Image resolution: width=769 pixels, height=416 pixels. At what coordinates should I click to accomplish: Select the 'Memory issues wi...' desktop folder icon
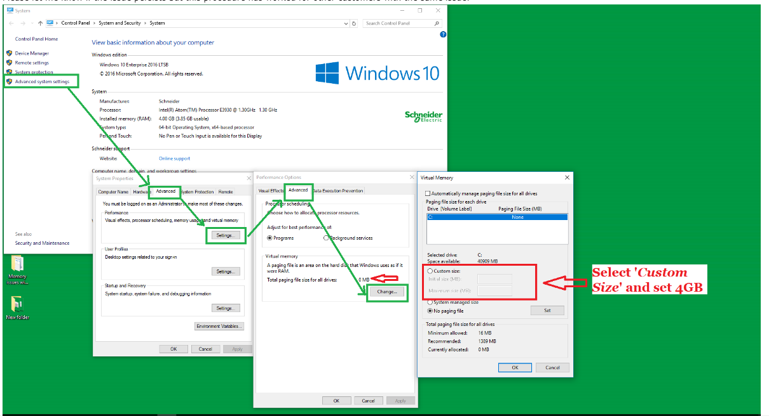coord(18,270)
